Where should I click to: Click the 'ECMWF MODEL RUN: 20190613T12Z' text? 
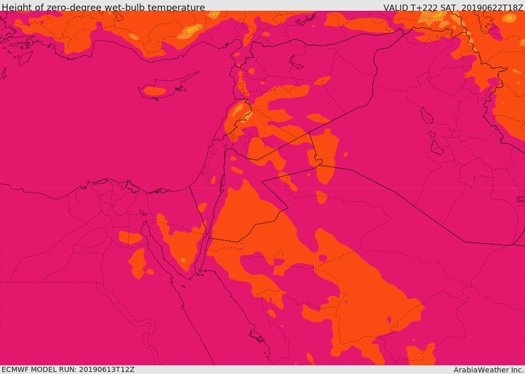[68, 369]
